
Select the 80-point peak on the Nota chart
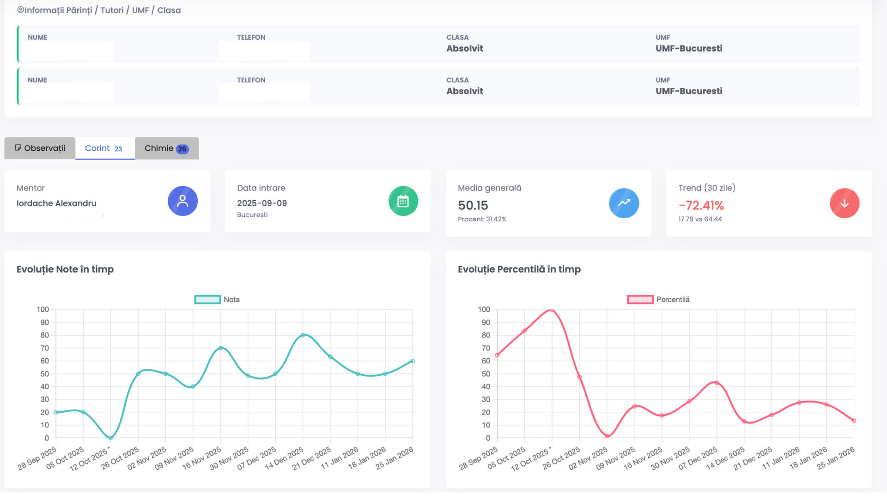(x=303, y=335)
